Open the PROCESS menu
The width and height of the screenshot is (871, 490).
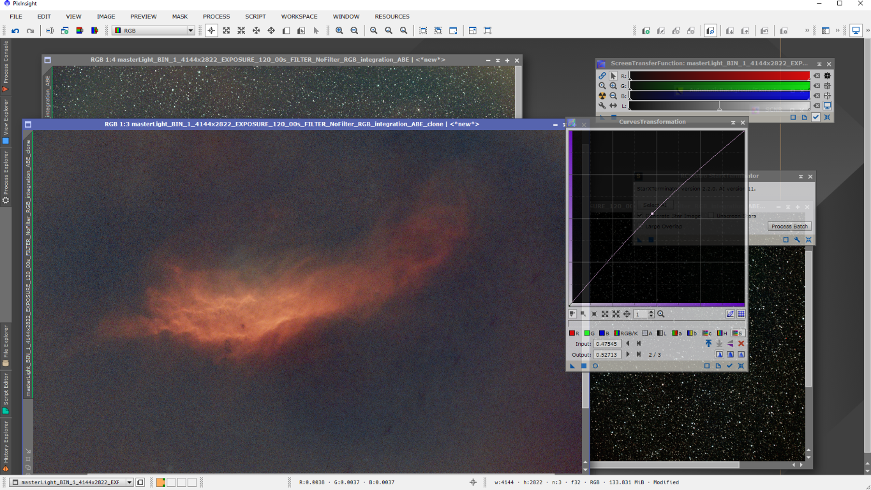pyautogui.click(x=216, y=16)
